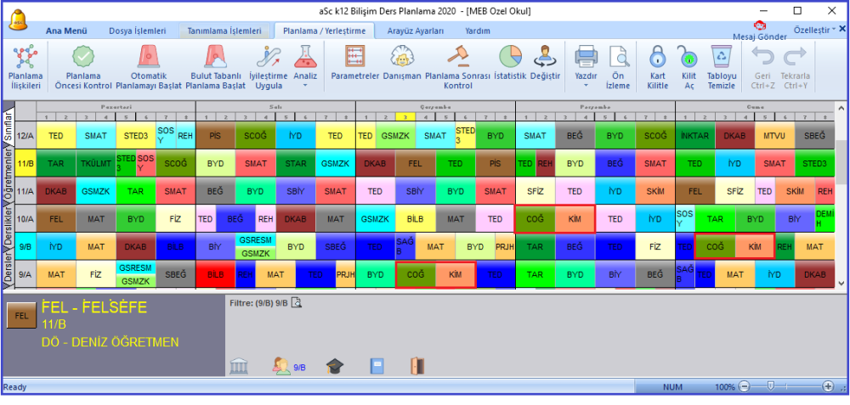Select the highlighted period 3 header on Çarşamba
Image resolution: width=850 pixels, height=405 pixels.
pos(405,116)
